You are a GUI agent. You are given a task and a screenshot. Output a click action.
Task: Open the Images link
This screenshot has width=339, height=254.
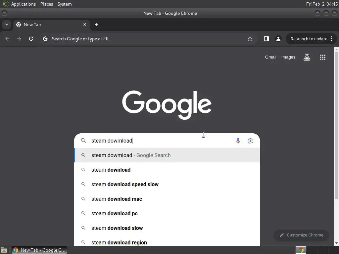tap(288, 57)
